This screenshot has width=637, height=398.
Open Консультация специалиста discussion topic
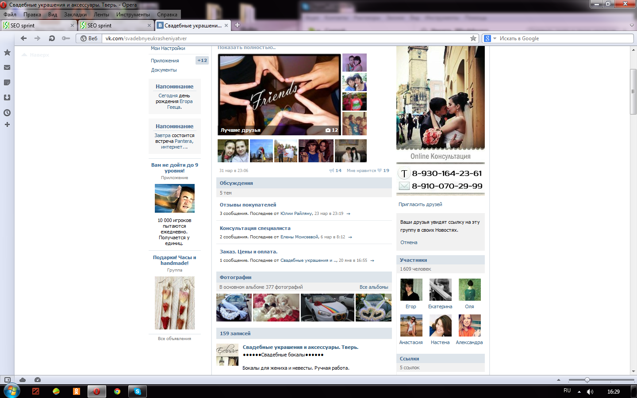tap(255, 228)
